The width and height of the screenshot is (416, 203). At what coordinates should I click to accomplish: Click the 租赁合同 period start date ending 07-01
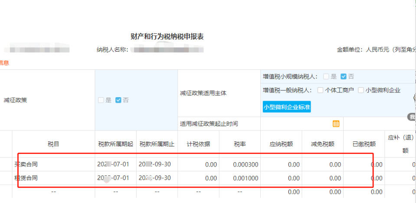pyautogui.click(x=113, y=178)
